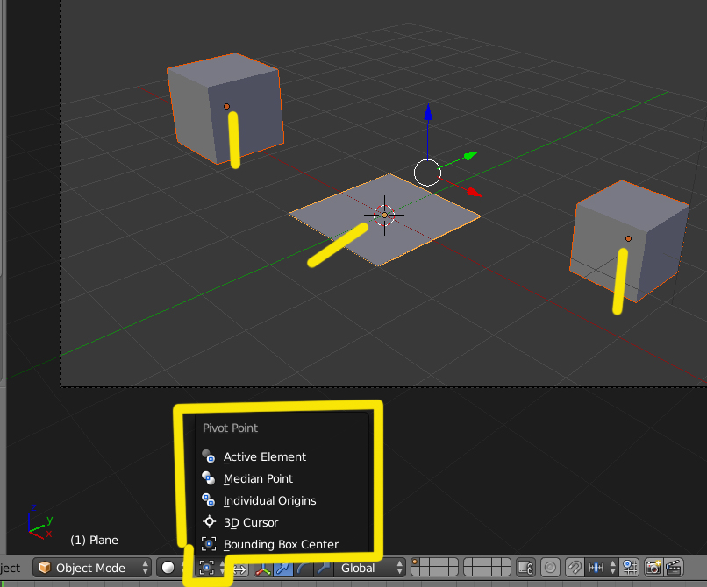
Task: Click the pivot point button in header
Action: click(211, 568)
